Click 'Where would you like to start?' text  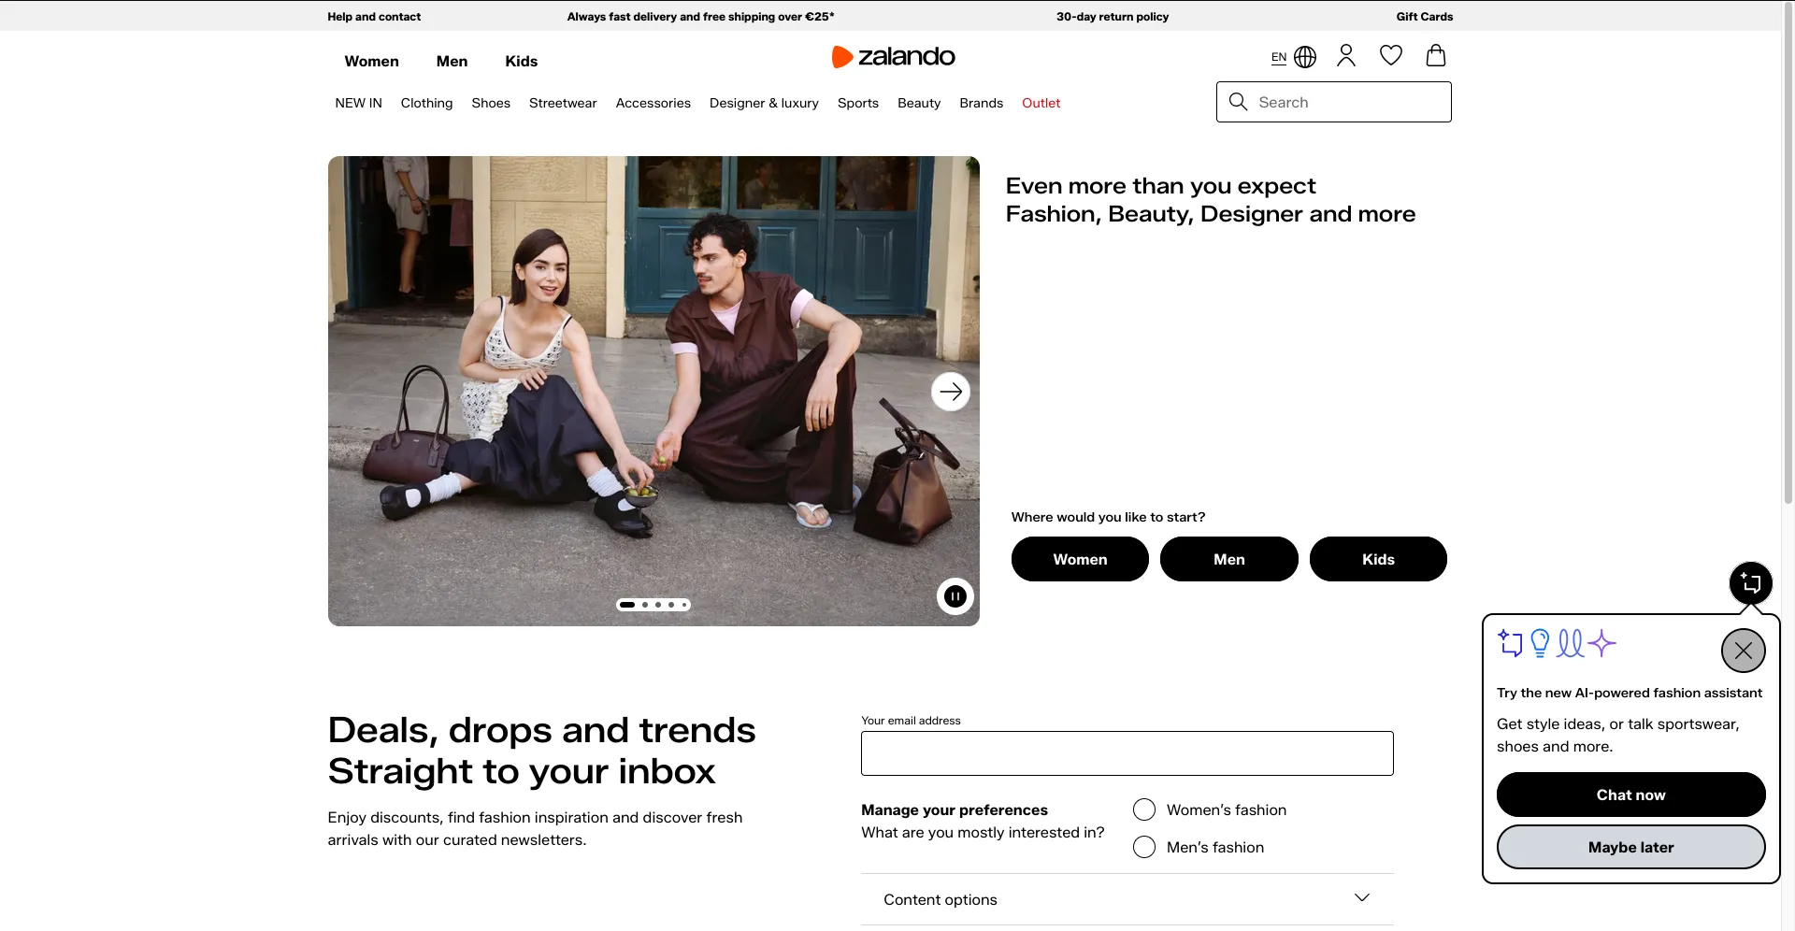click(x=1108, y=517)
